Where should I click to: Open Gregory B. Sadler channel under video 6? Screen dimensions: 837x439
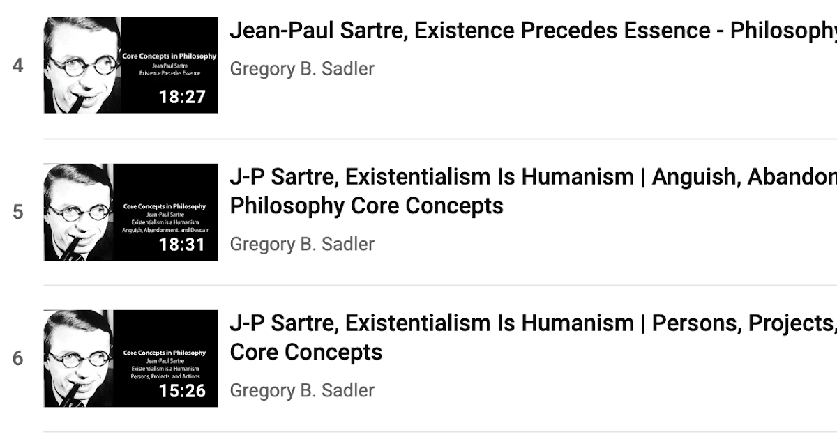pyautogui.click(x=302, y=390)
